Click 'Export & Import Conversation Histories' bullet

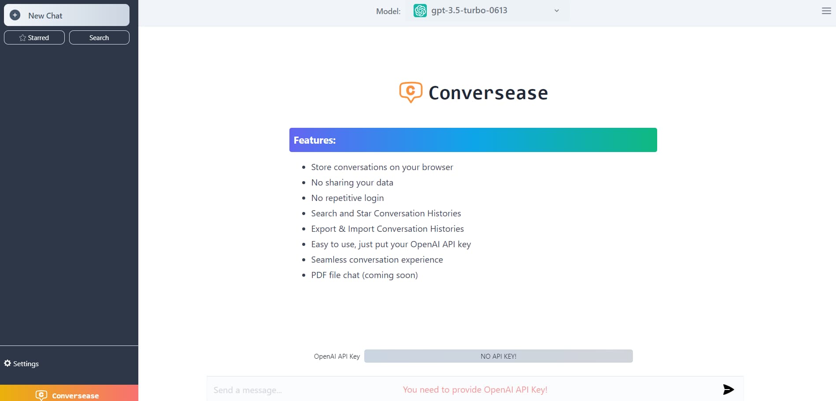(x=387, y=229)
